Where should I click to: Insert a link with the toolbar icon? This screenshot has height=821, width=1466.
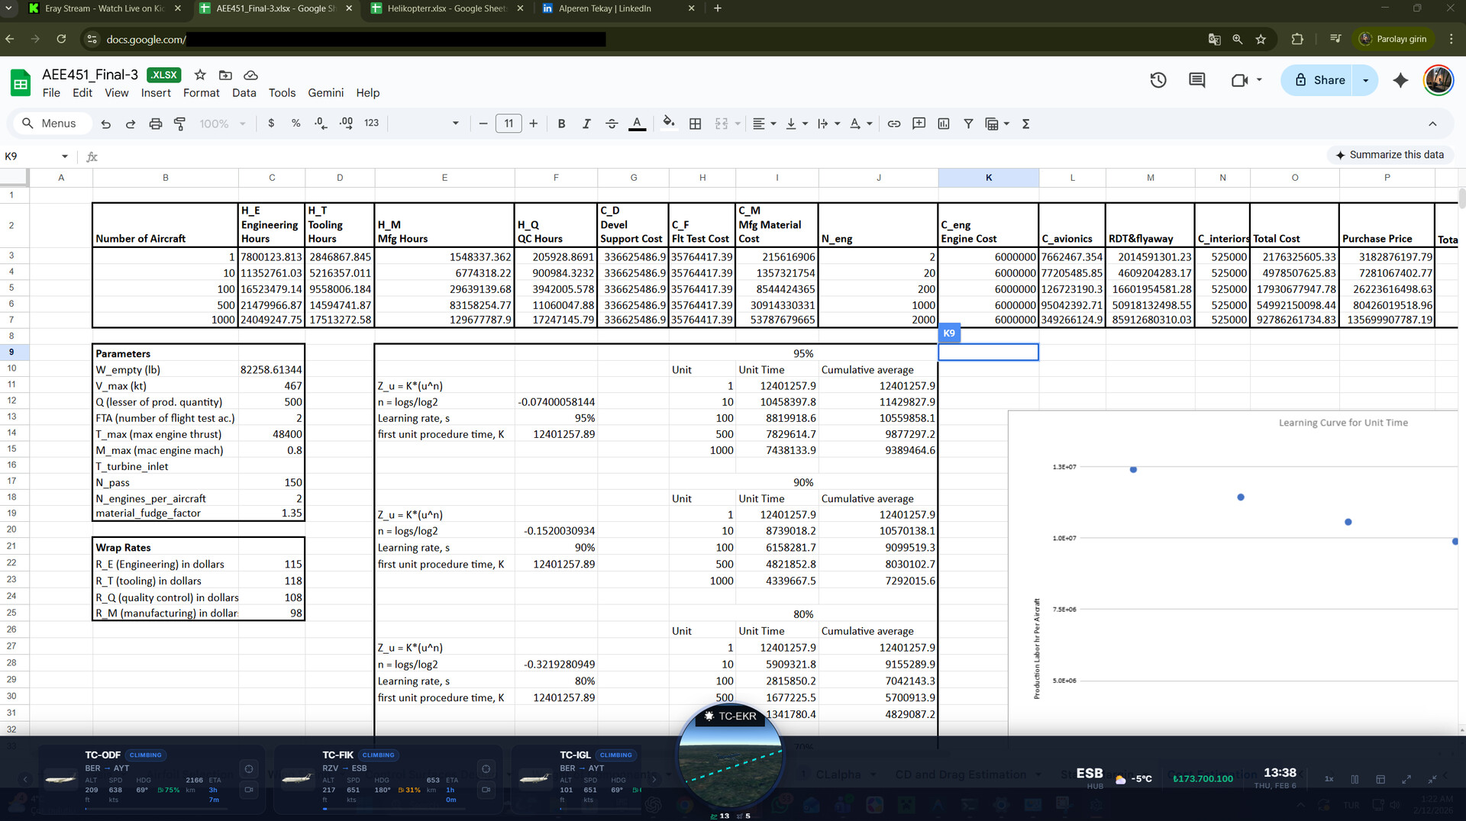tap(894, 123)
